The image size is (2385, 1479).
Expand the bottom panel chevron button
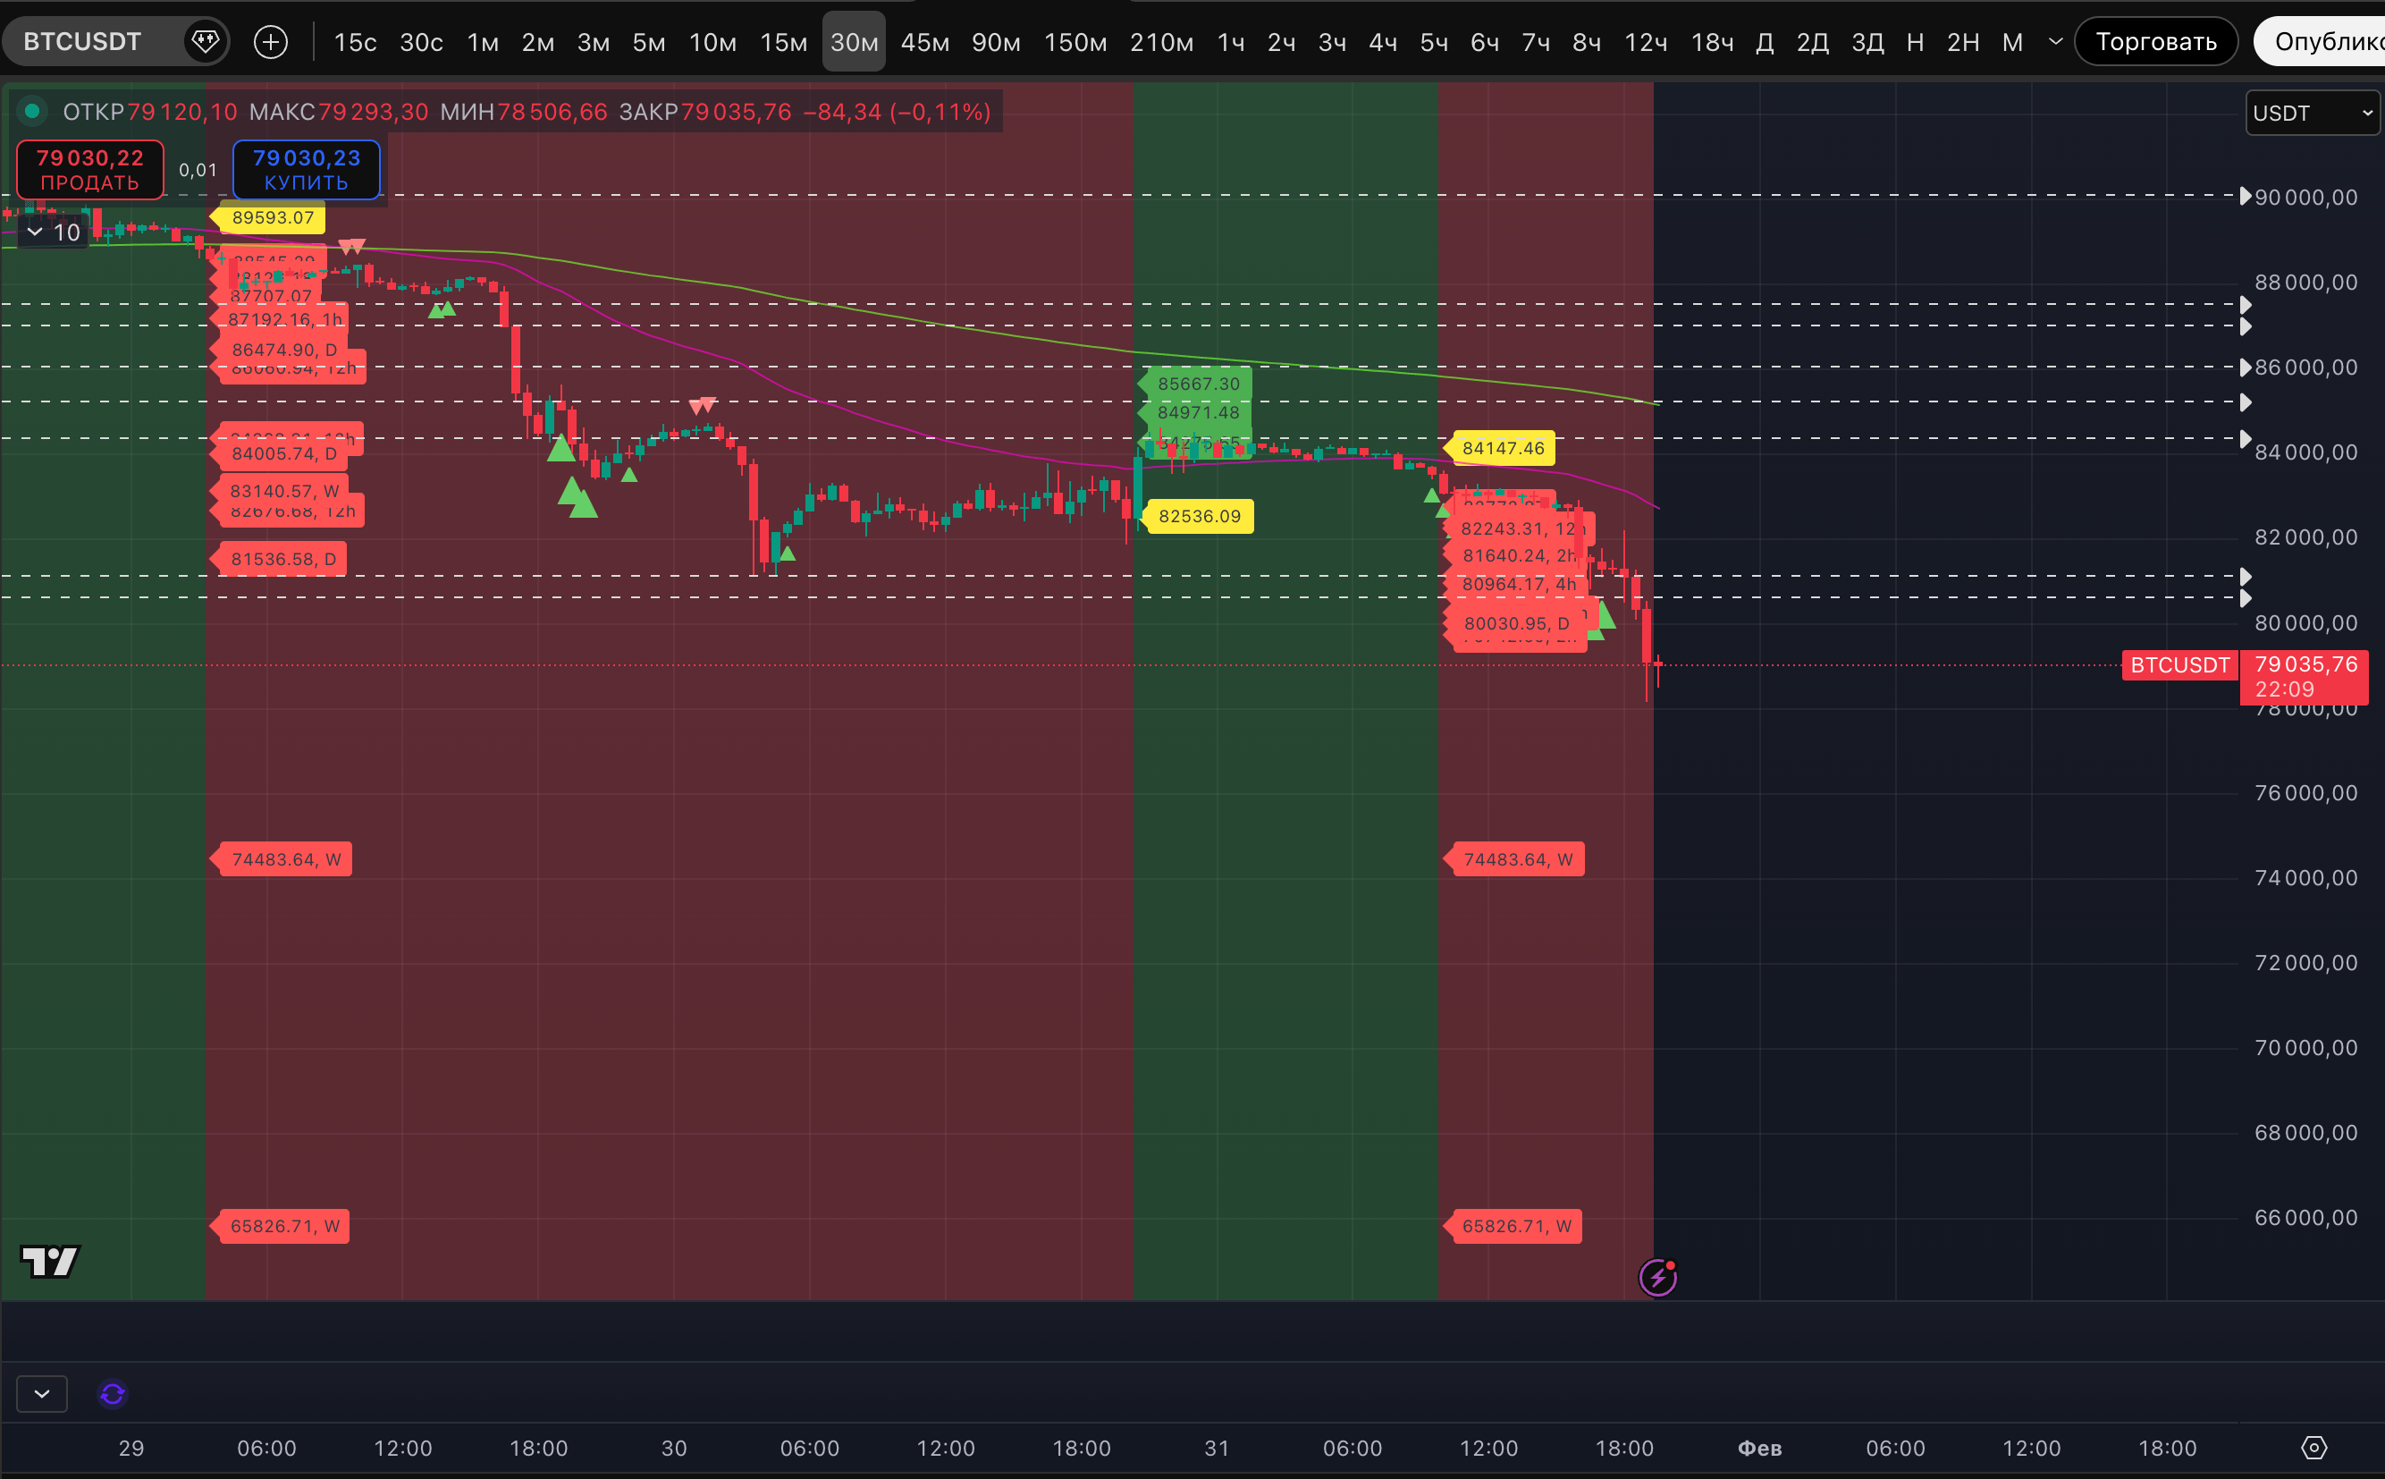point(42,1394)
